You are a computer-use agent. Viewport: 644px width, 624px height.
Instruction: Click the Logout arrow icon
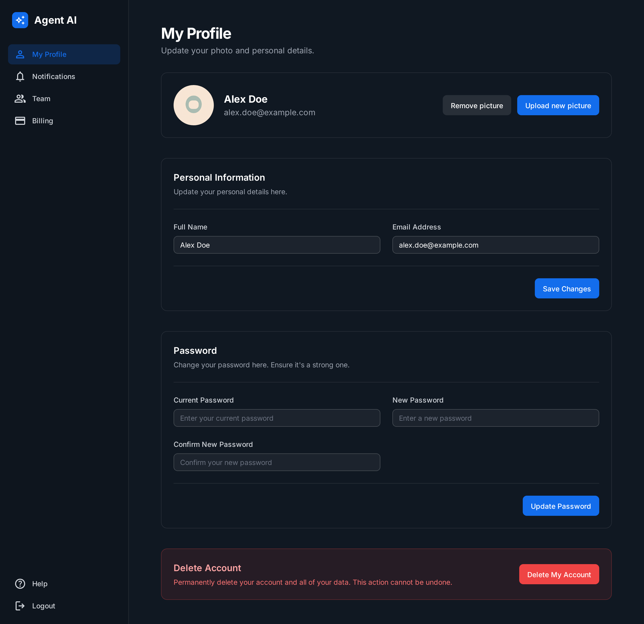pos(20,606)
